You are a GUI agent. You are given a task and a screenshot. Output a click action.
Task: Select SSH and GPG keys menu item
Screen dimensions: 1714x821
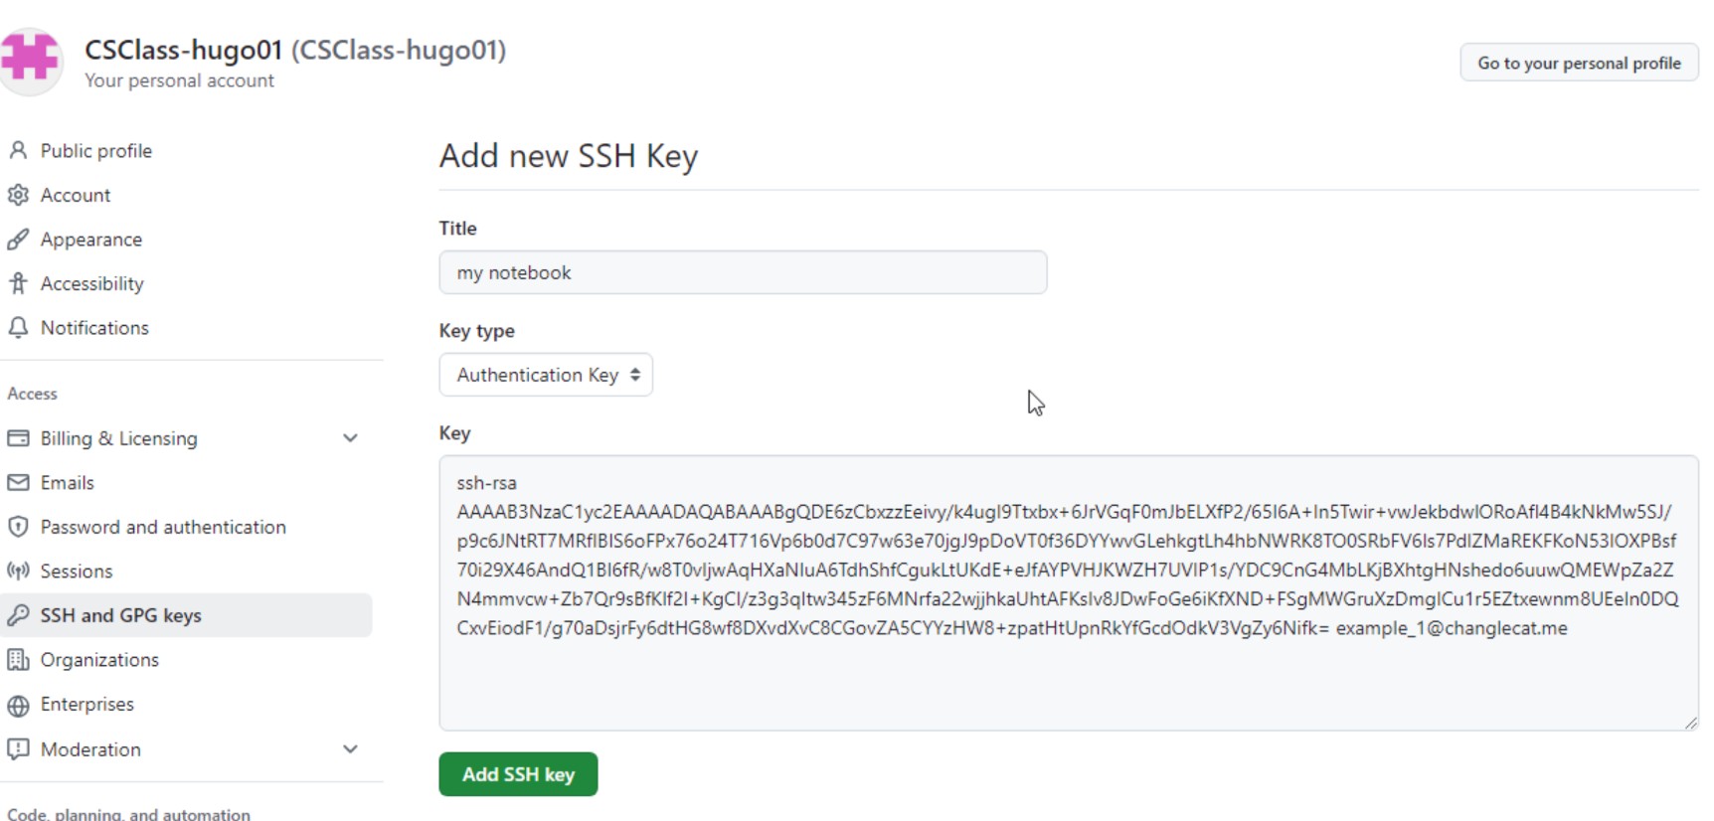pos(187,615)
